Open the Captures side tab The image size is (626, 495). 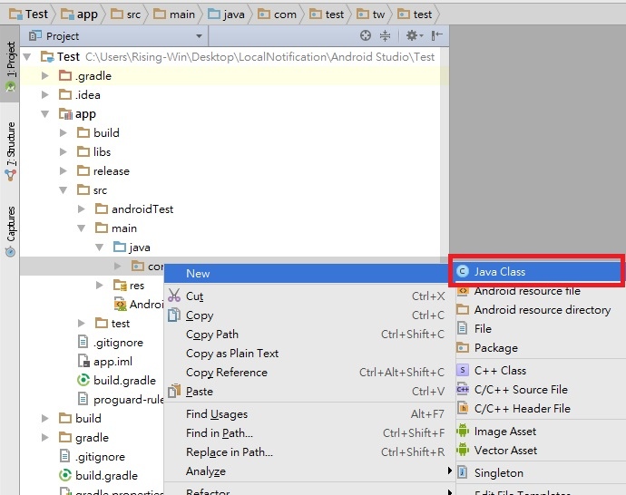[x=10, y=231]
